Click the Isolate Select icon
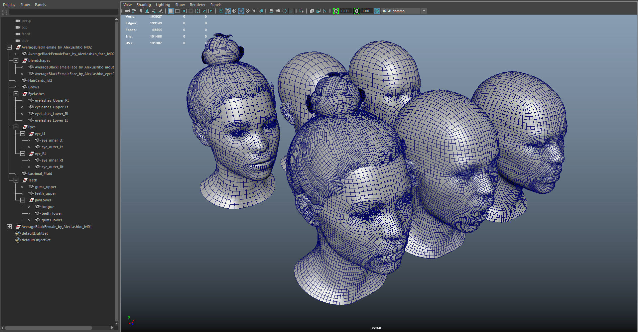This screenshot has width=638, height=332. [x=302, y=11]
